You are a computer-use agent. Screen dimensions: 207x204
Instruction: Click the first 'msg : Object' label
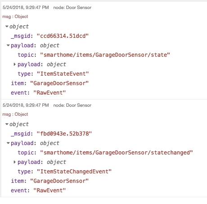pos(15,17)
